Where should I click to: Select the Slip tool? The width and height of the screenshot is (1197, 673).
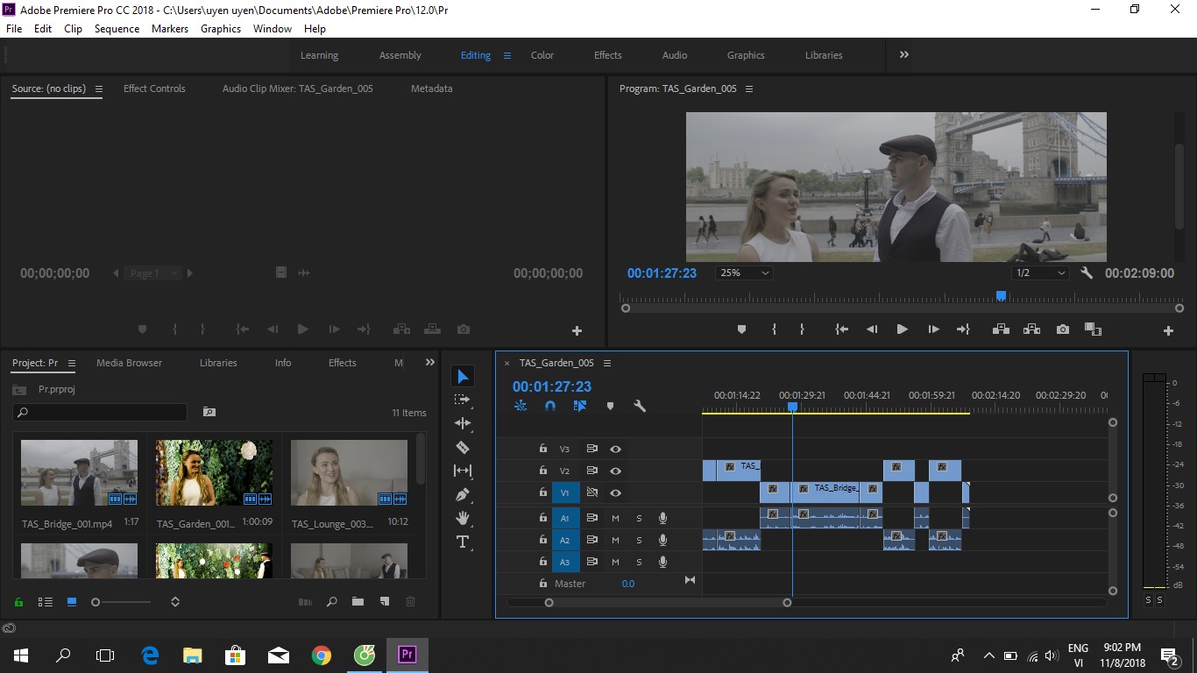coord(463,471)
